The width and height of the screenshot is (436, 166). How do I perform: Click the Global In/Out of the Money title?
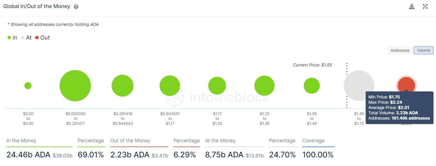36,6
